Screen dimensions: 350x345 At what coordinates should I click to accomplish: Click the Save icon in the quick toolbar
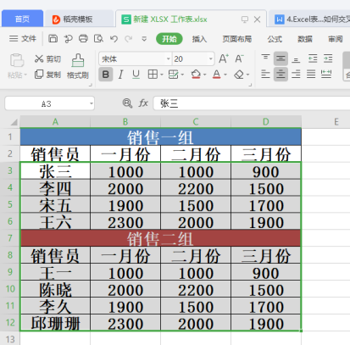tap(53, 38)
